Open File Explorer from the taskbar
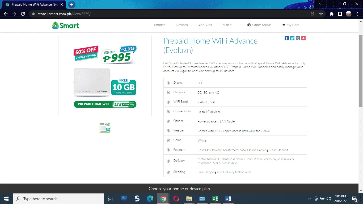Image resolution: width=363 pixels, height=204 pixels. click(x=189, y=198)
